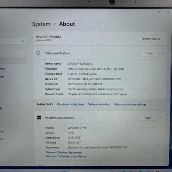
Task: Open the partially visible 'ices' sidebar item
Action: click(2, 69)
